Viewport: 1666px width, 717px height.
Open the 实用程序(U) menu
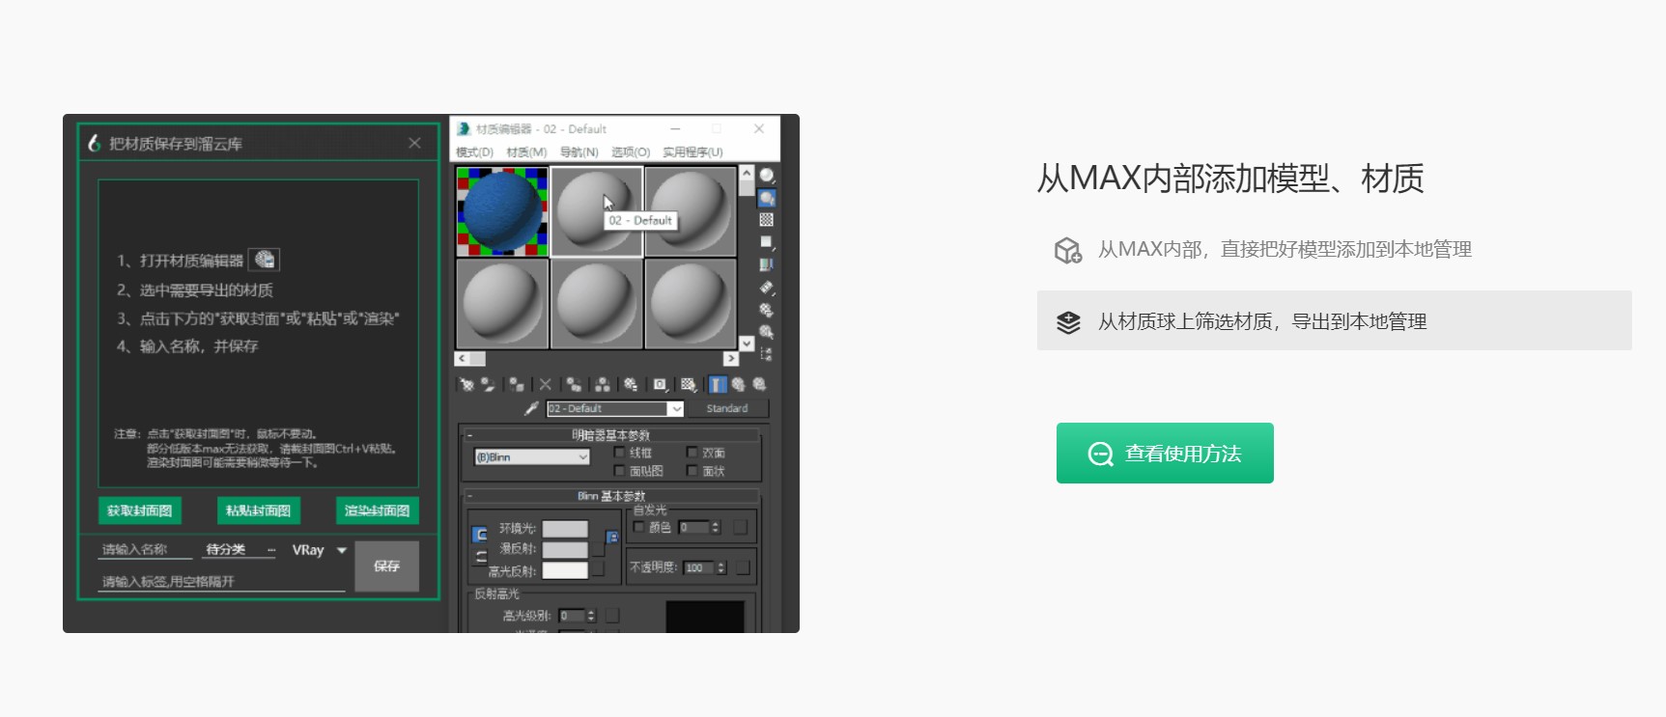click(x=692, y=152)
